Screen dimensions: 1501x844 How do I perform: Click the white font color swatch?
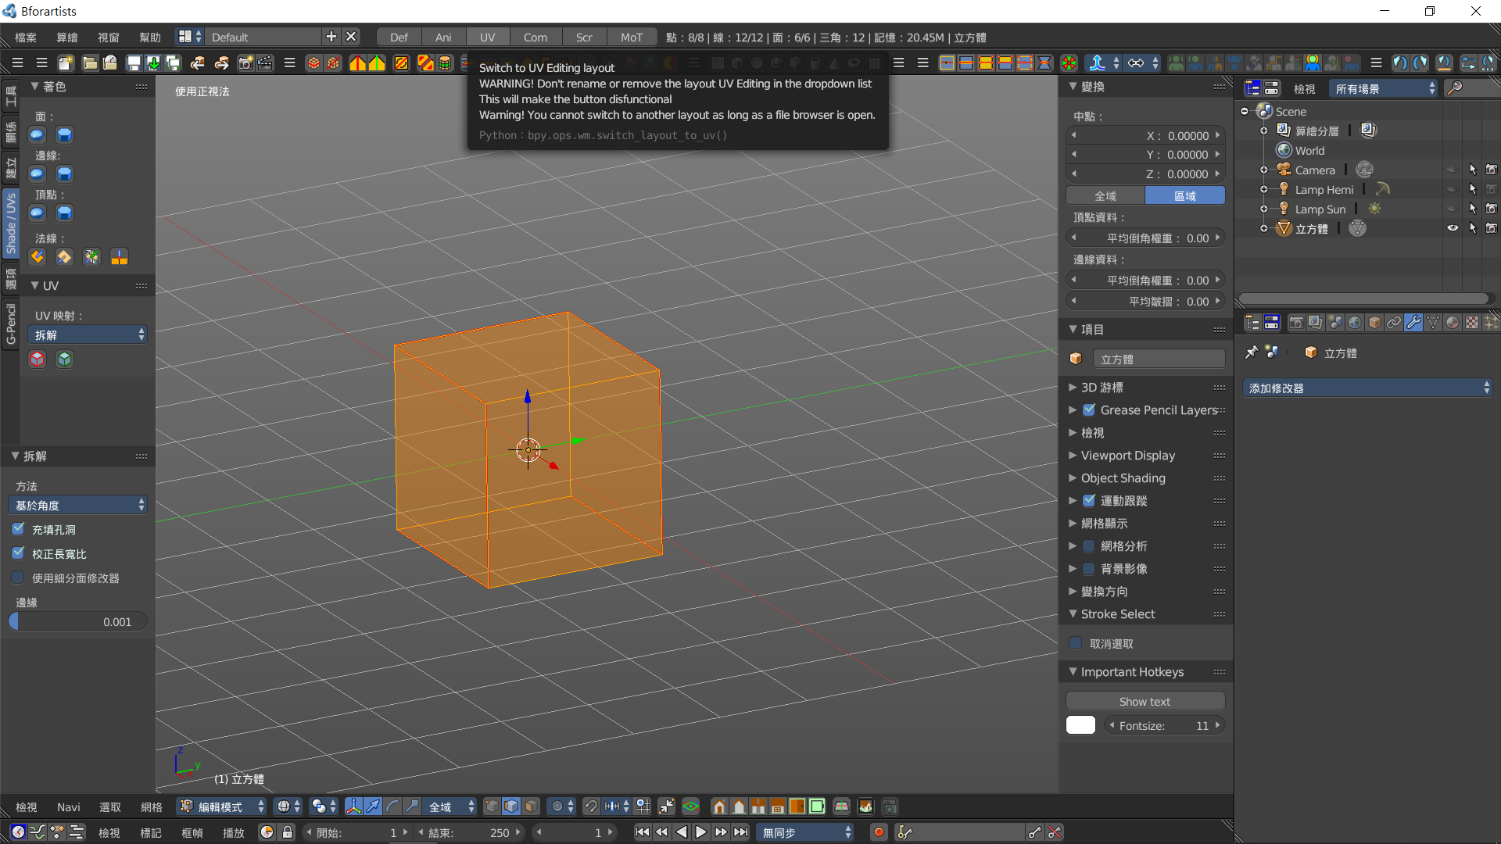pyautogui.click(x=1081, y=724)
